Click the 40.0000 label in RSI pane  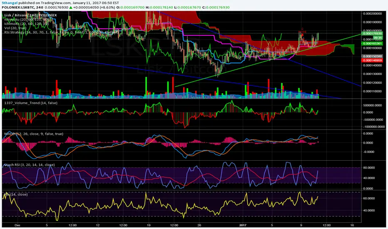coord(369,210)
